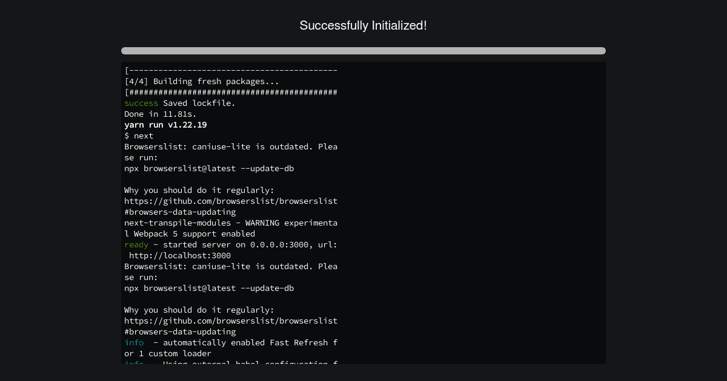Click the teal "info" label before "automatically enabled"
The width and height of the screenshot is (727, 381).
click(x=134, y=342)
